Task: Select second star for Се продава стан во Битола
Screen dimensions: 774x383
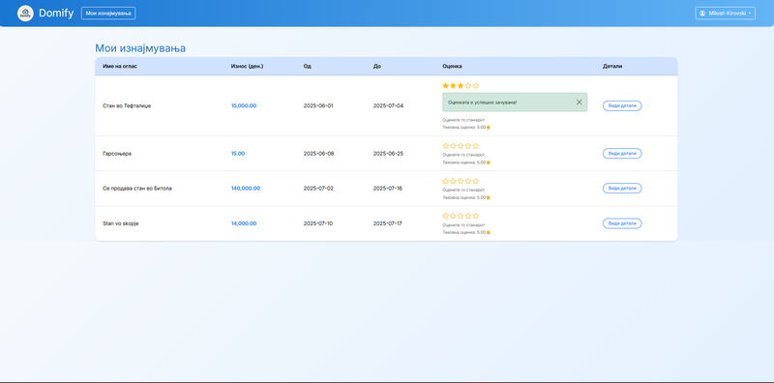Action: click(453, 181)
